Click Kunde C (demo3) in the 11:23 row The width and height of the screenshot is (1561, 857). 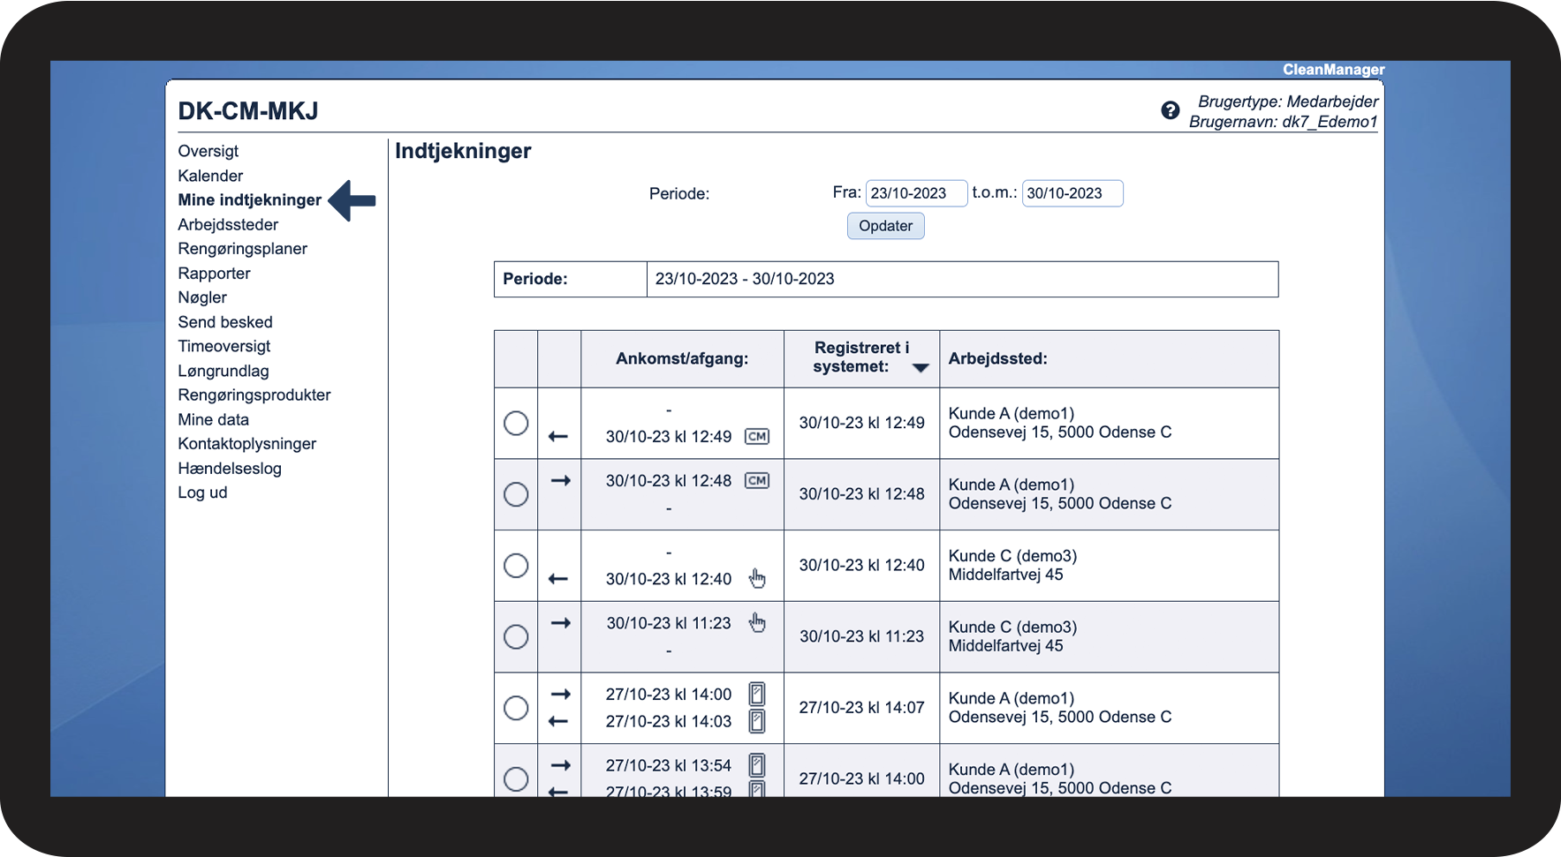pyautogui.click(x=1012, y=628)
